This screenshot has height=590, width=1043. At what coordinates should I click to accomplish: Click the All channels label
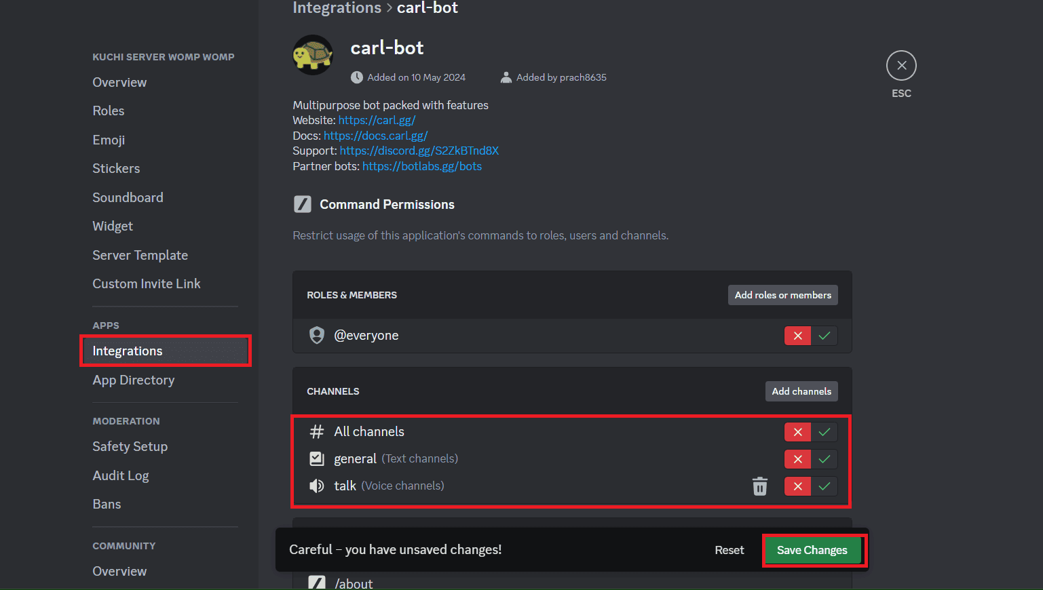point(369,432)
